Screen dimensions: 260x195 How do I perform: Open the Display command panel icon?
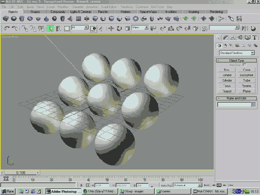[248, 38]
